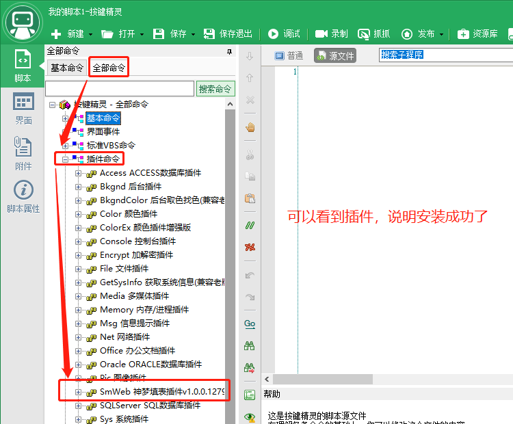Expand the Msg 信息提示插件 node
513x424 pixels.
(x=78, y=324)
